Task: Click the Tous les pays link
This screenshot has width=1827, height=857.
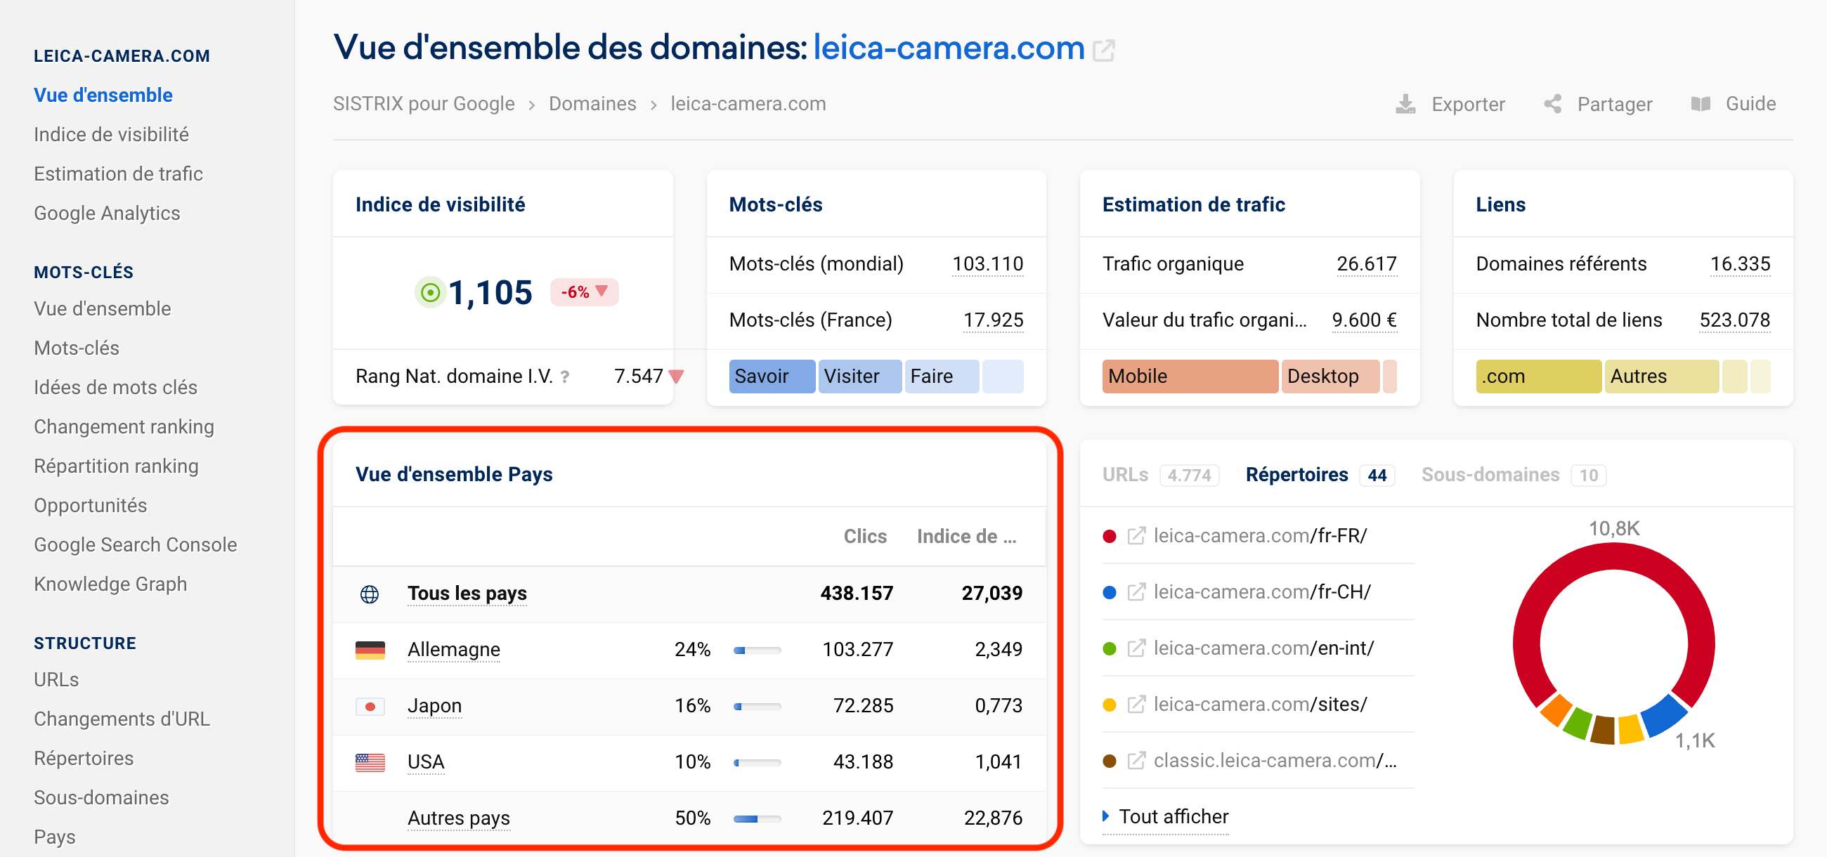Action: tap(467, 594)
